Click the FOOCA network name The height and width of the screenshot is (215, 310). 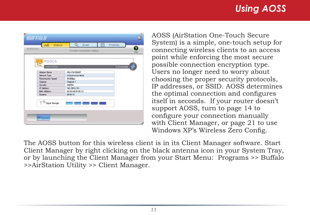51,61
